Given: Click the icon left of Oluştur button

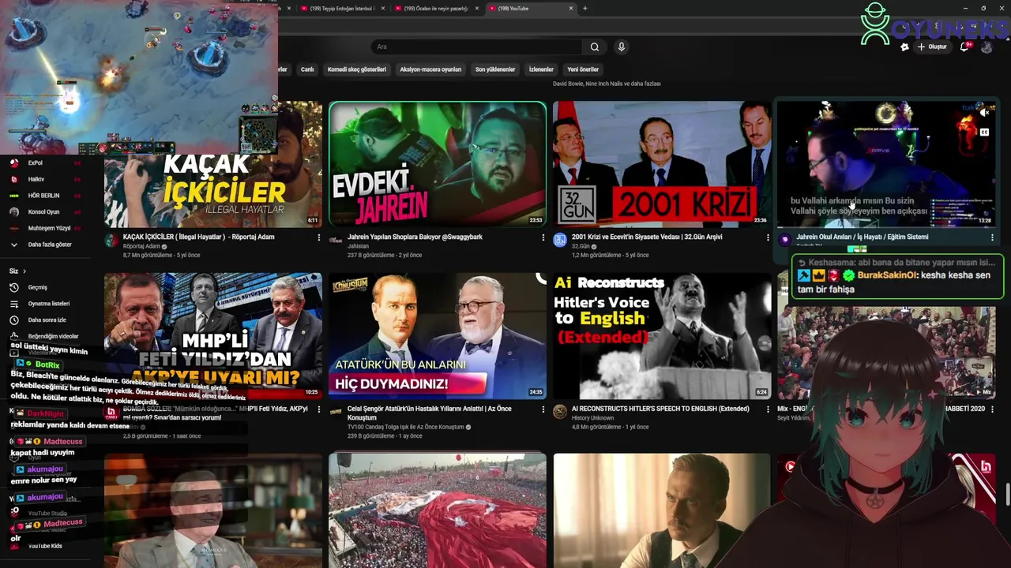Looking at the screenshot, I should coord(904,47).
